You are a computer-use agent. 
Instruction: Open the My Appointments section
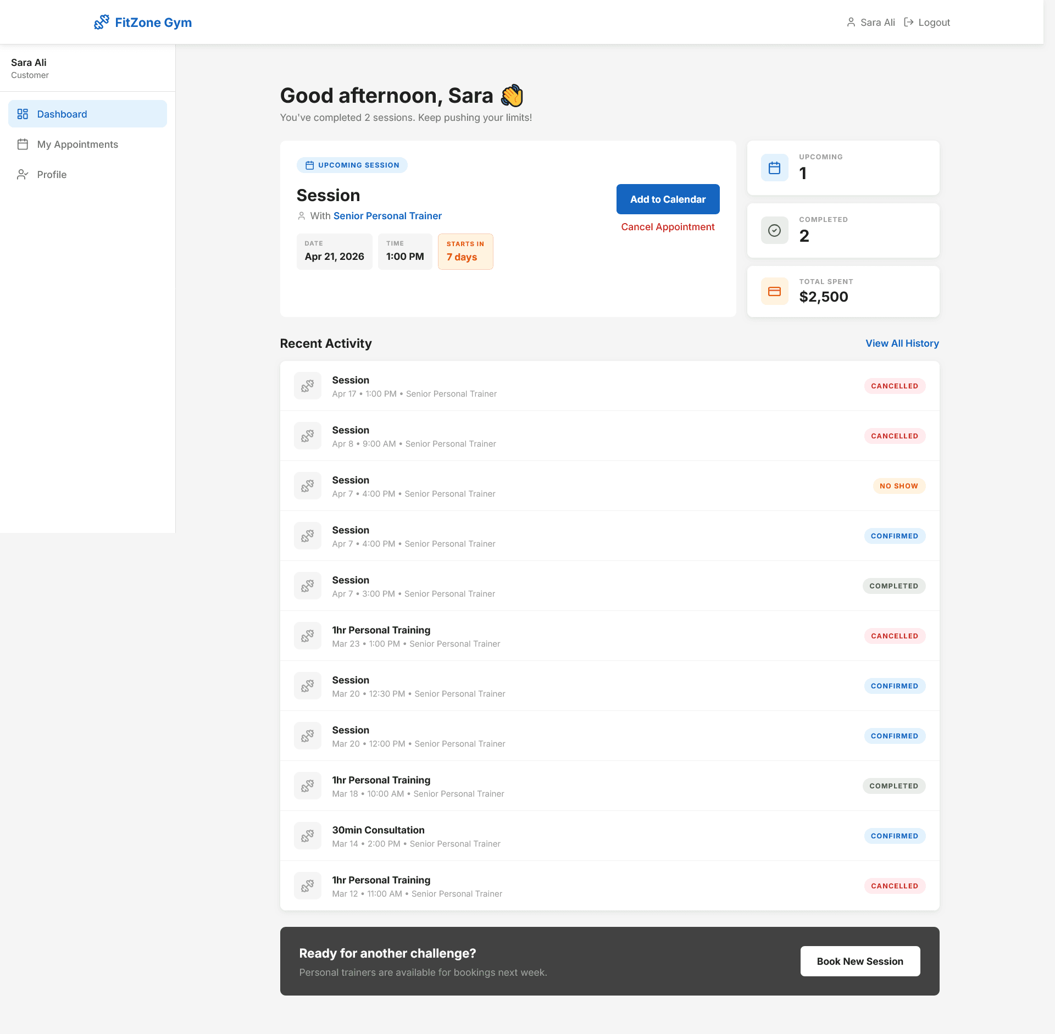[x=77, y=144]
